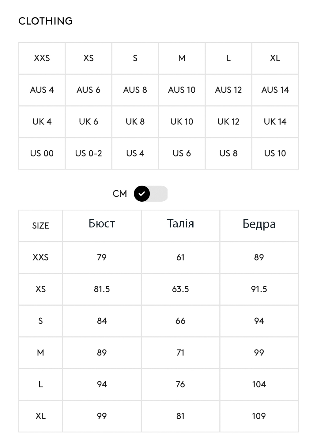
Task: Toggle the CM unit switch
Action: pyautogui.click(x=151, y=194)
